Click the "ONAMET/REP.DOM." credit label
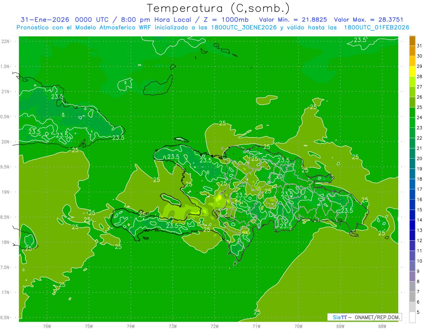 click(x=378, y=317)
